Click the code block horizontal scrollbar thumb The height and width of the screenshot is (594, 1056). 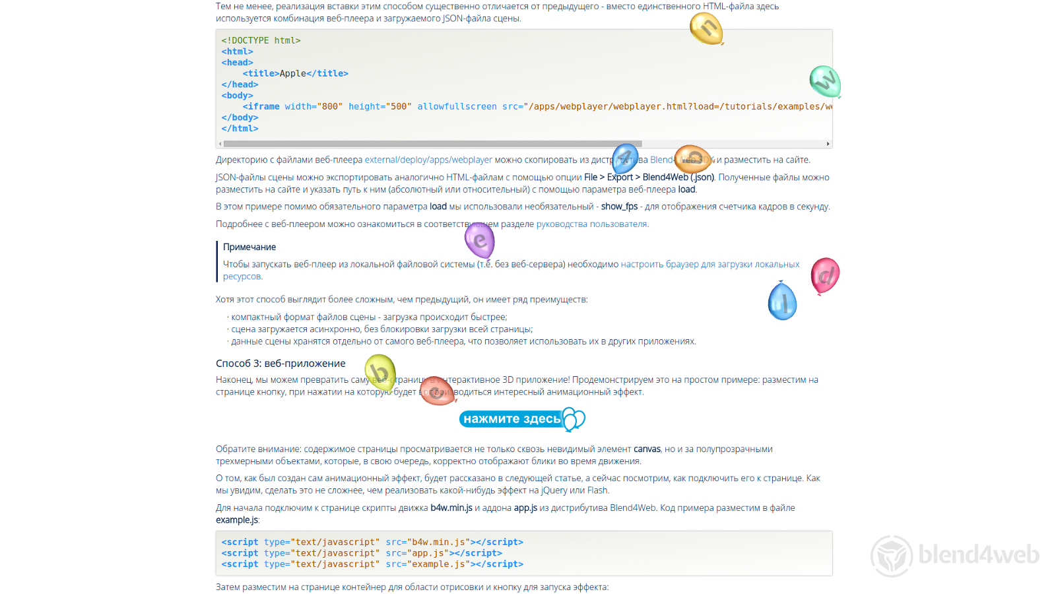click(x=432, y=144)
